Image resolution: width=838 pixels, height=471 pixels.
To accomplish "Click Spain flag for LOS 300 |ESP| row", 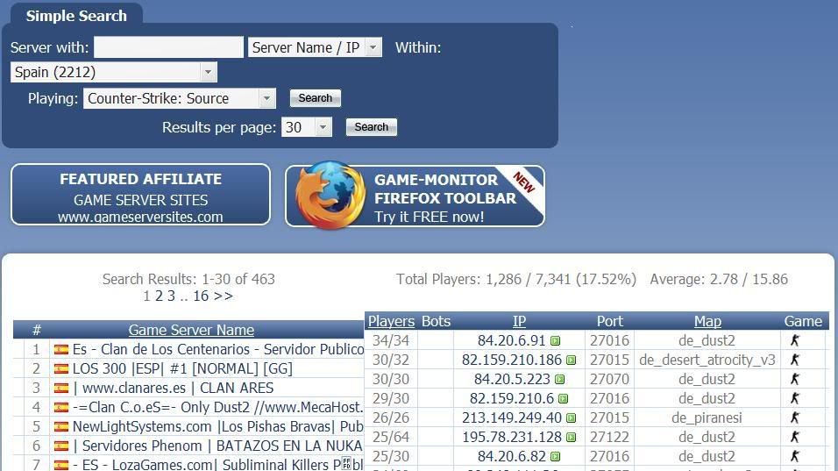I will [x=61, y=369].
